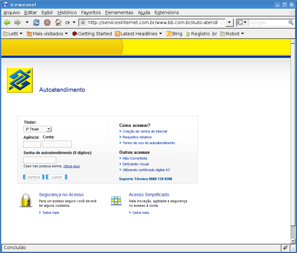The width and height of the screenshot is (297, 253).
Task: Click the search magnifier icon
Action: [x=291, y=22]
